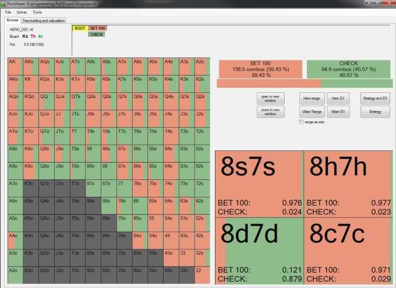
Task: Click the zoom in new window button
Action: (x=270, y=111)
